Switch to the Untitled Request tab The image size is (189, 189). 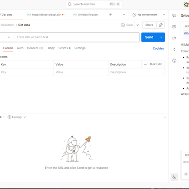[86, 15]
